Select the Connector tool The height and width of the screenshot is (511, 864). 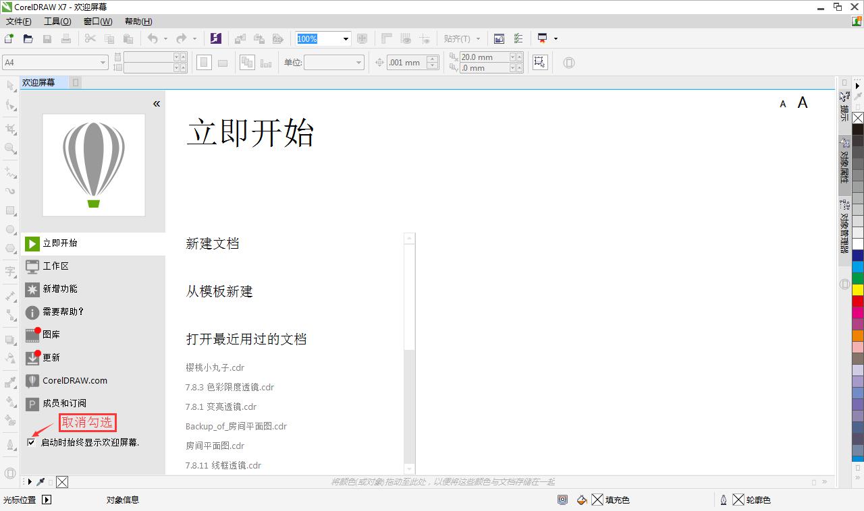pyautogui.click(x=10, y=315)
